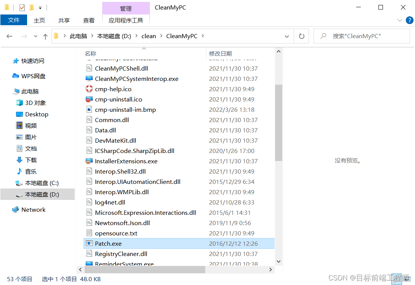Sort files by the 名称 column header
The width and height of the screenshot is (415, 285).
pos(90,54)
